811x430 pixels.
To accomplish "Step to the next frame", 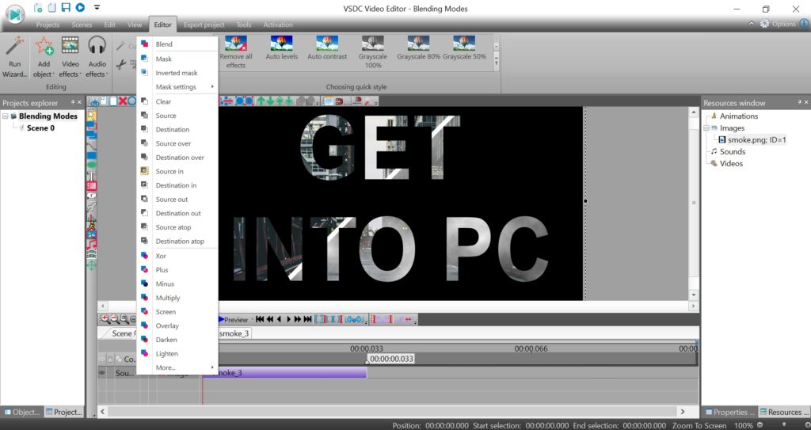I will point(288,319).
